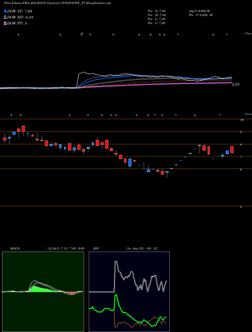Screen dimensions: 252x332
Task: Click the 'Pre C: 7.30' value
Action: point(157,23)
